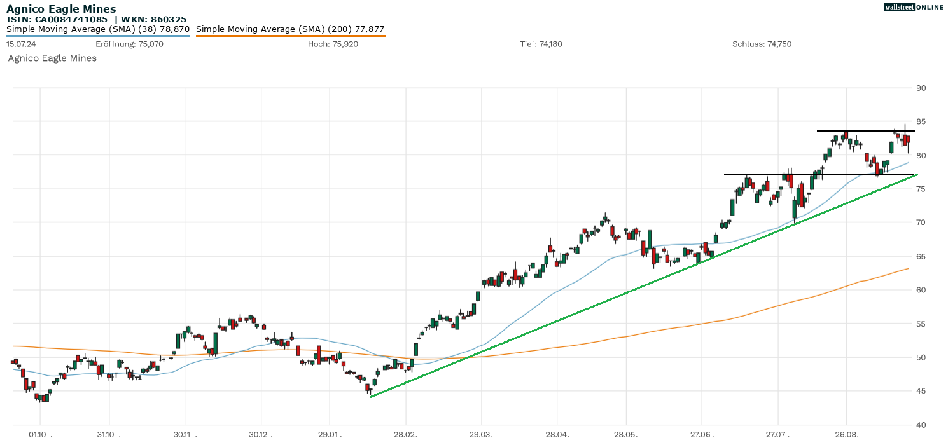Click the 01.10. date axis marker

pyautogui.click(x=39, y=435)
